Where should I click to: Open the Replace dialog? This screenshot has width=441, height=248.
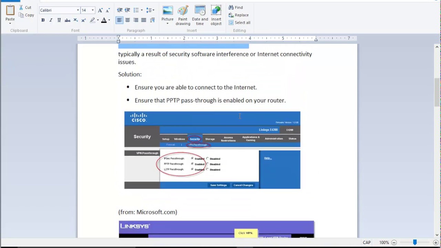click(x=238, y=15)
